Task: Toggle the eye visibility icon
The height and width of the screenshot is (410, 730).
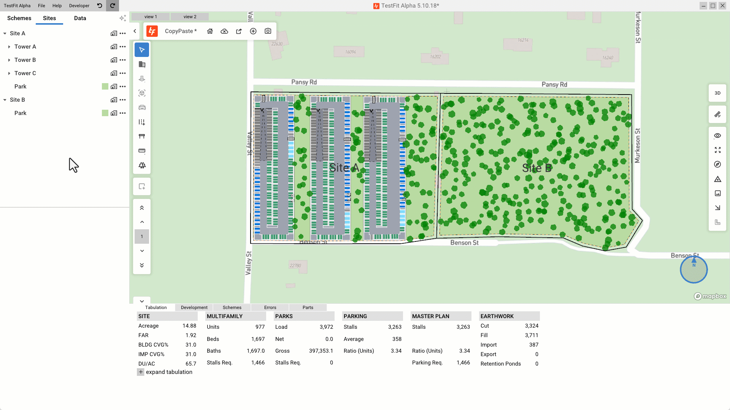Action: (717, 136)
